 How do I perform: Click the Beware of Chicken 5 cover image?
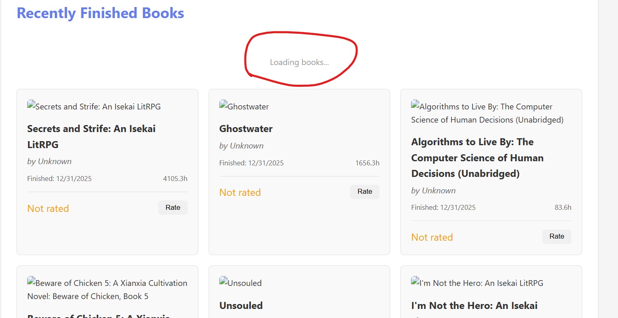(107, 290)
